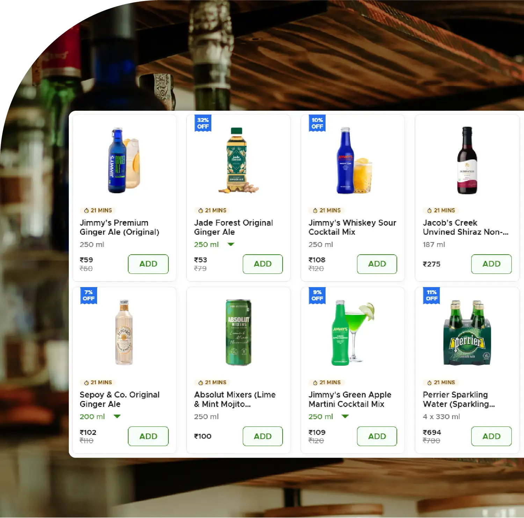
Task: Open Perrier four-pack product image
Action: click(x=467, y=333)
